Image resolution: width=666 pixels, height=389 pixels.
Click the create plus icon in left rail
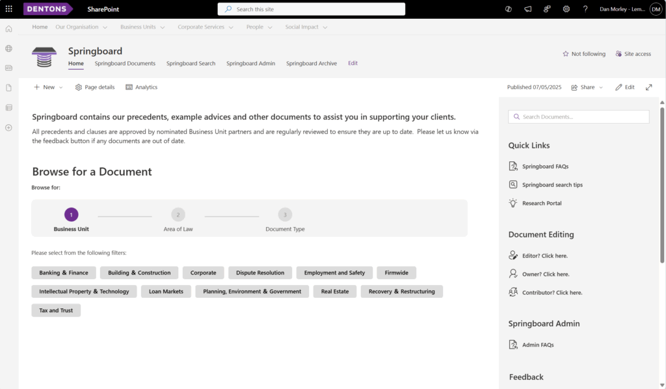pyautogui.click(x=9, y=127)
